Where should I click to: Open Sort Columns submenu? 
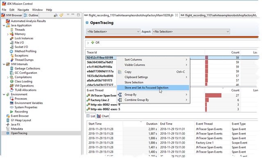tap(153, 59)
